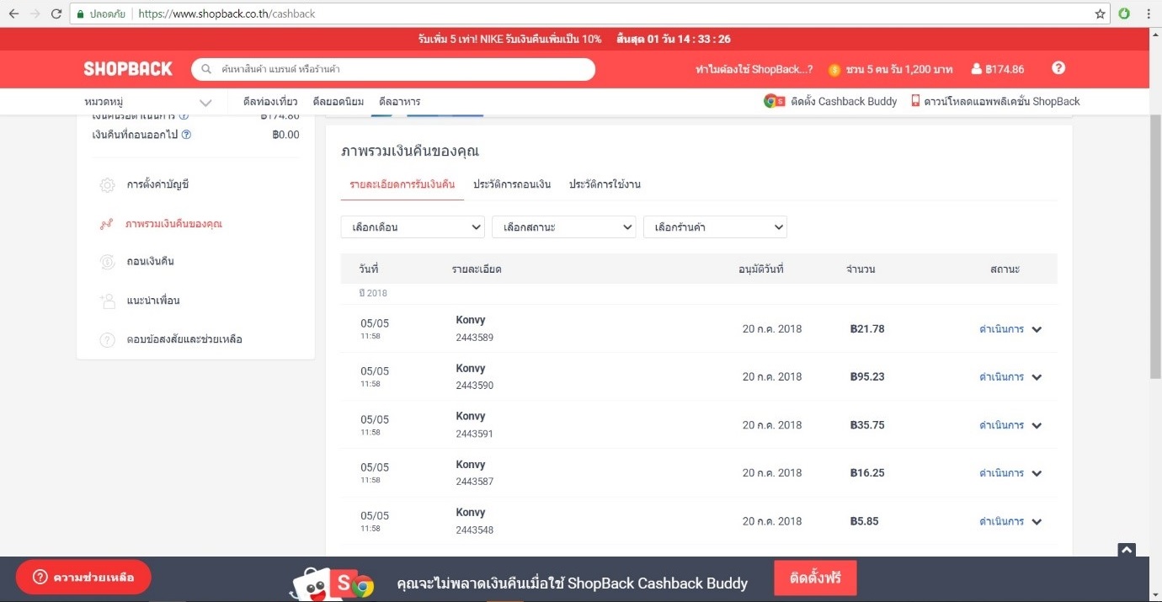Image resolution: width=1162 pixels, height=602 pixels.
Task: Expand details of order 2443589
Action: click(1037, 329)
